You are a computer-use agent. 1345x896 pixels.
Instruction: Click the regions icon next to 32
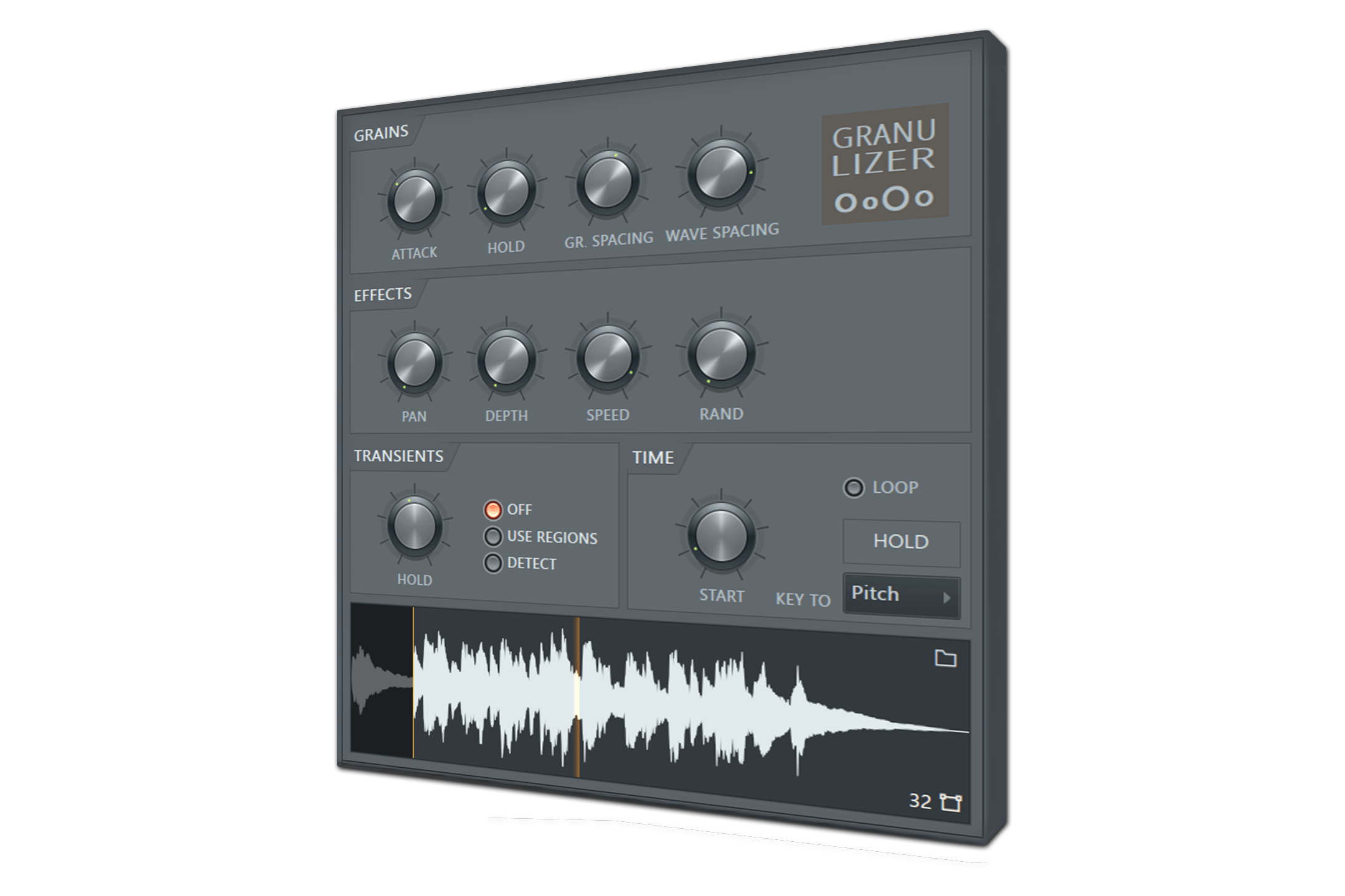click(950, 802)
